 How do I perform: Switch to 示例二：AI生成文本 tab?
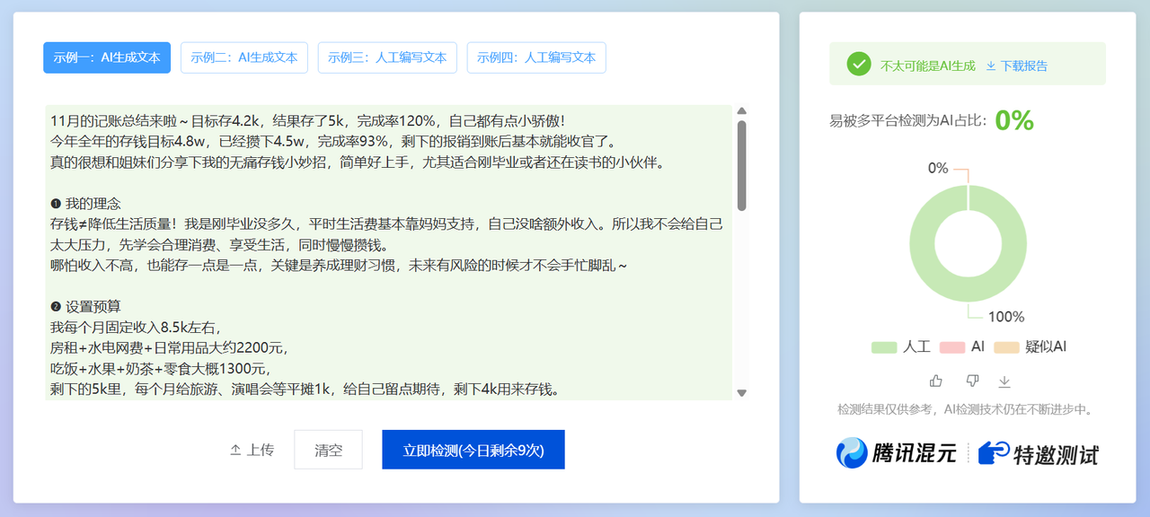pyautogui.click(x=244, y=57)
